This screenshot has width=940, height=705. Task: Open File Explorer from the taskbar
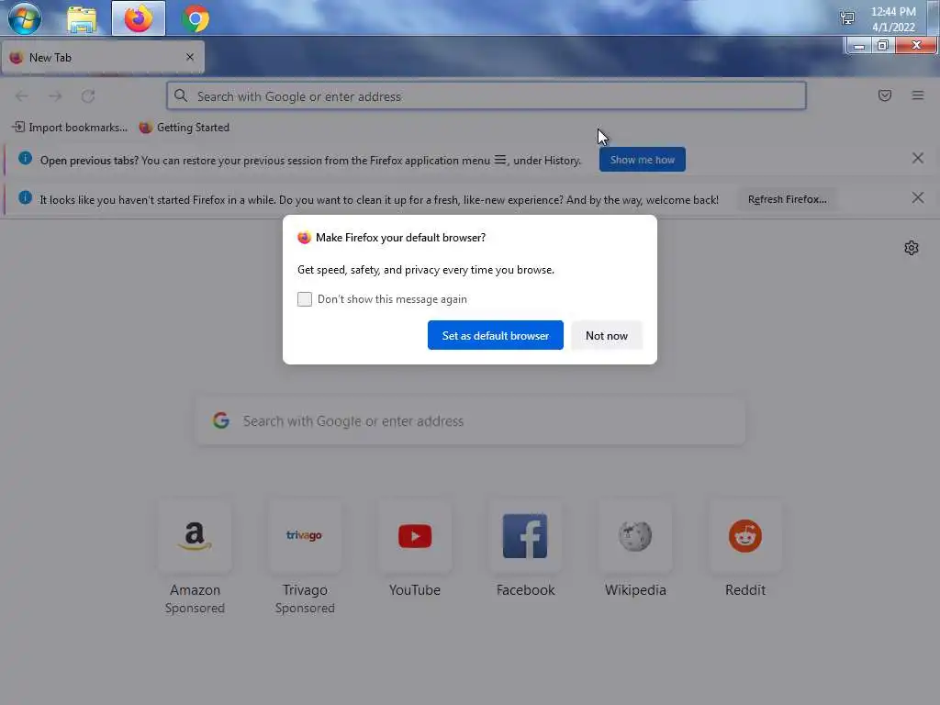pyautogui.click(x=82, y=19)
